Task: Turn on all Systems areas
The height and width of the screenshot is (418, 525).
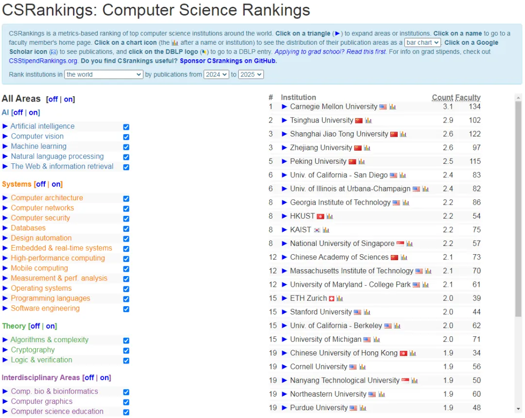Action: [x=56, y=184]
